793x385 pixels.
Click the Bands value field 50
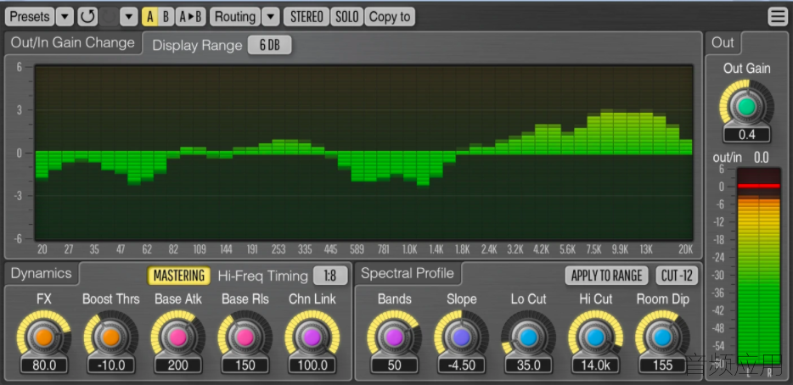[x=395, y=365]
